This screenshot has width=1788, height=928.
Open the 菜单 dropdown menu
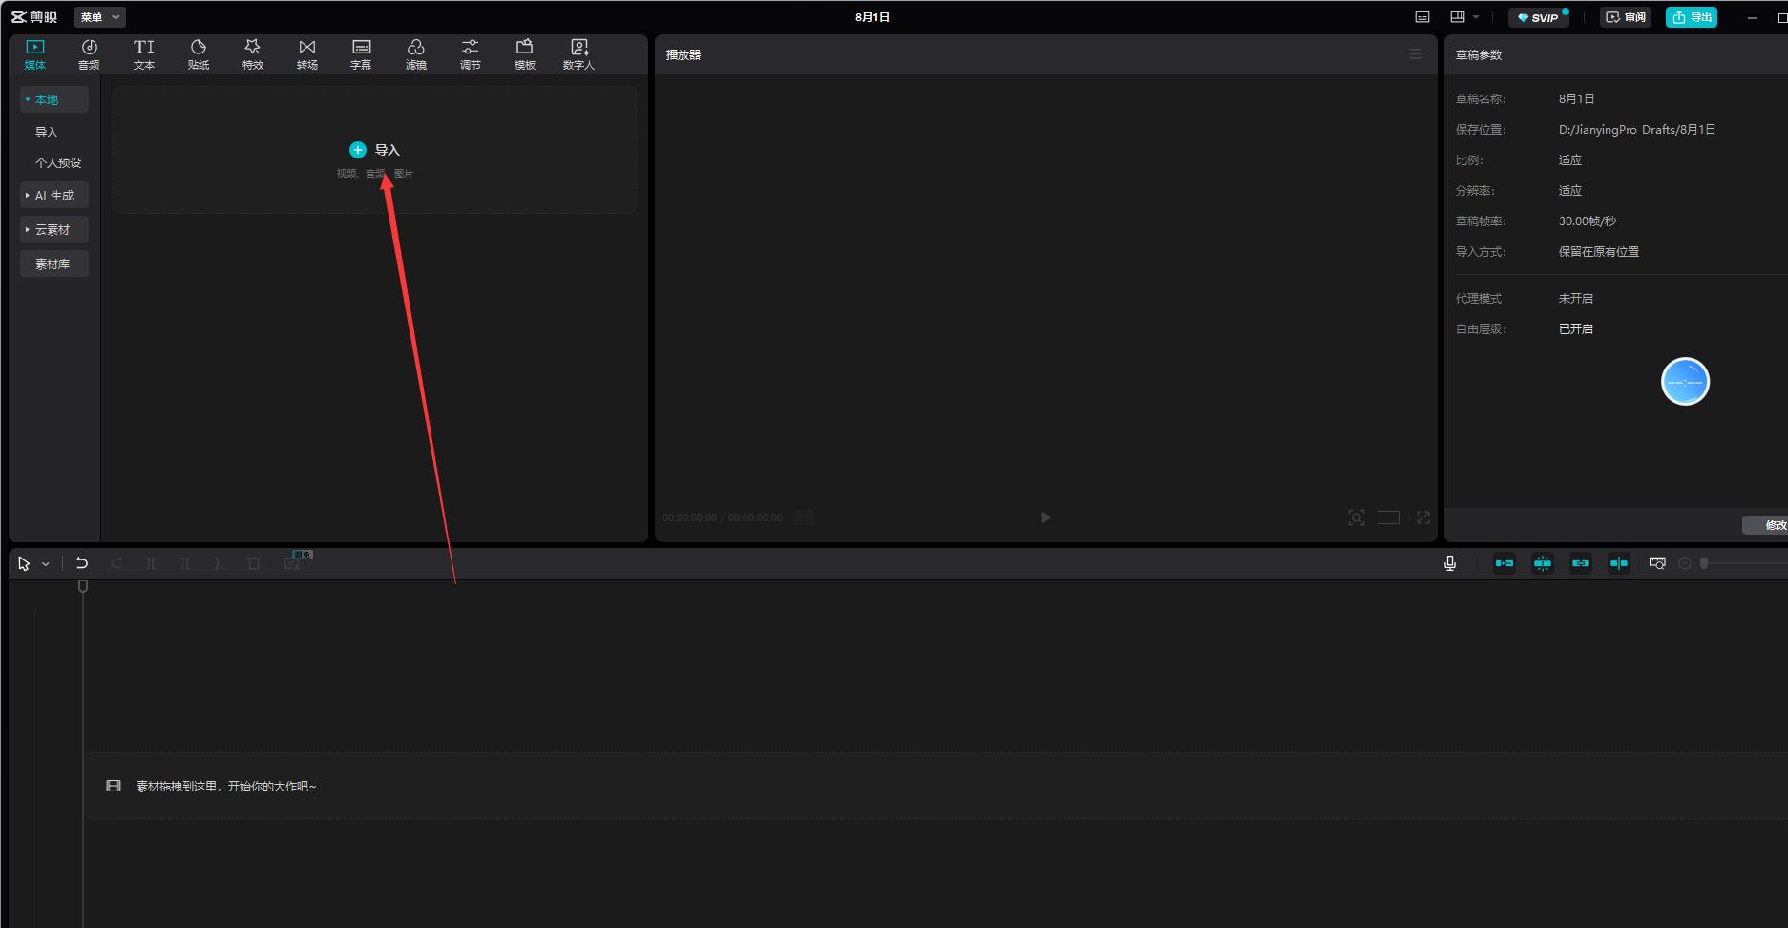click(x=99, y=17)
